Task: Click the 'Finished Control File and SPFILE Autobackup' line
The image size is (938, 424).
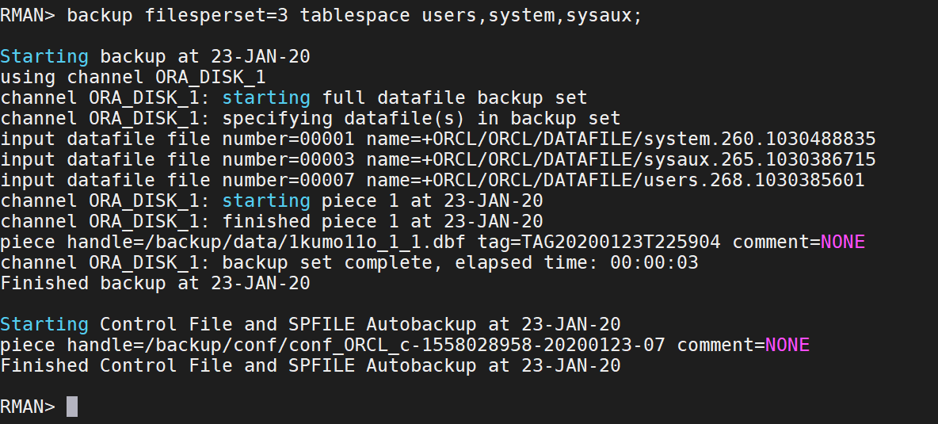Action: click(x=310, y=365)
